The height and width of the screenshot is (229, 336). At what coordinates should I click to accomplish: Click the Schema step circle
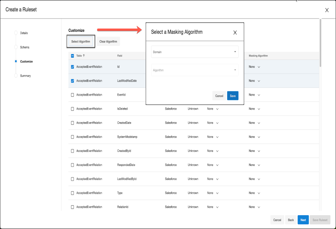[16, 47]
